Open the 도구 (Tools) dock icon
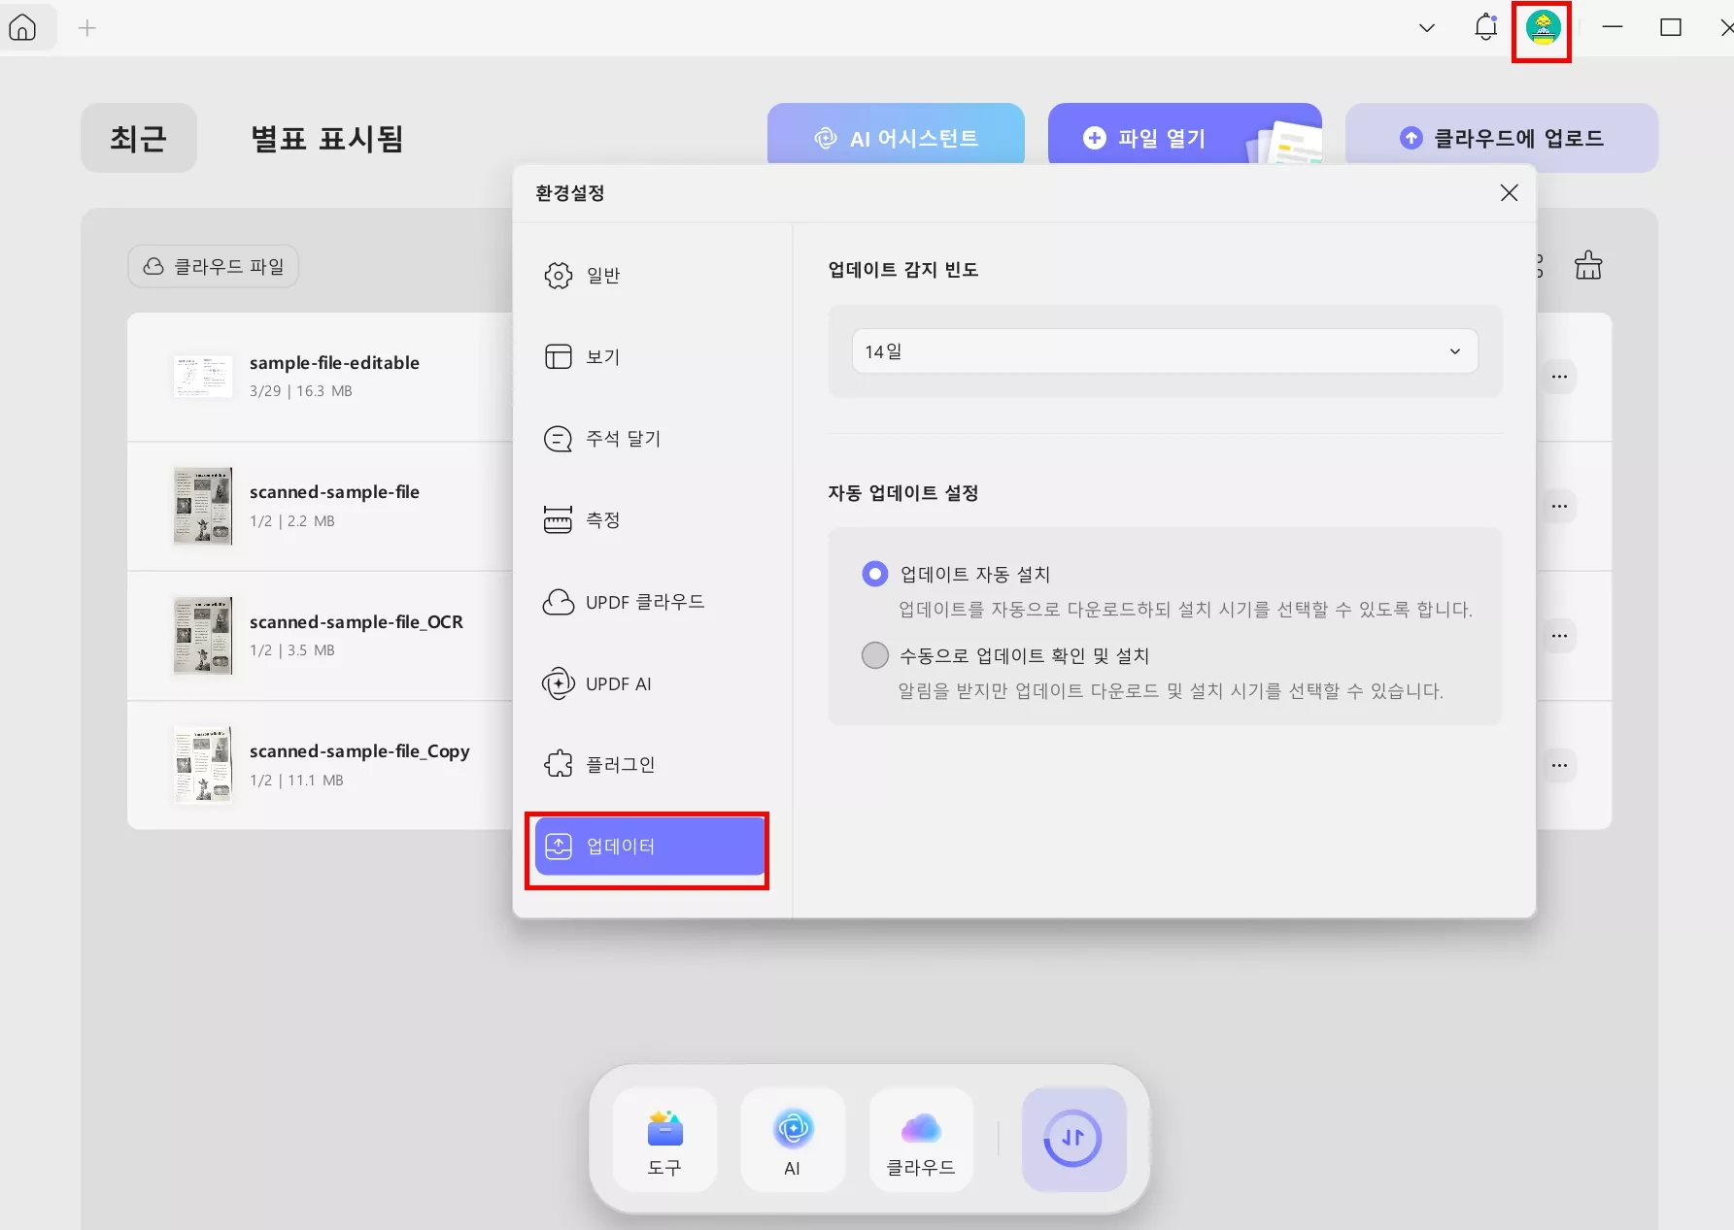The width and height of the screenshot is (1734, 1230). pyautogui.click(x=664, y=1140)
